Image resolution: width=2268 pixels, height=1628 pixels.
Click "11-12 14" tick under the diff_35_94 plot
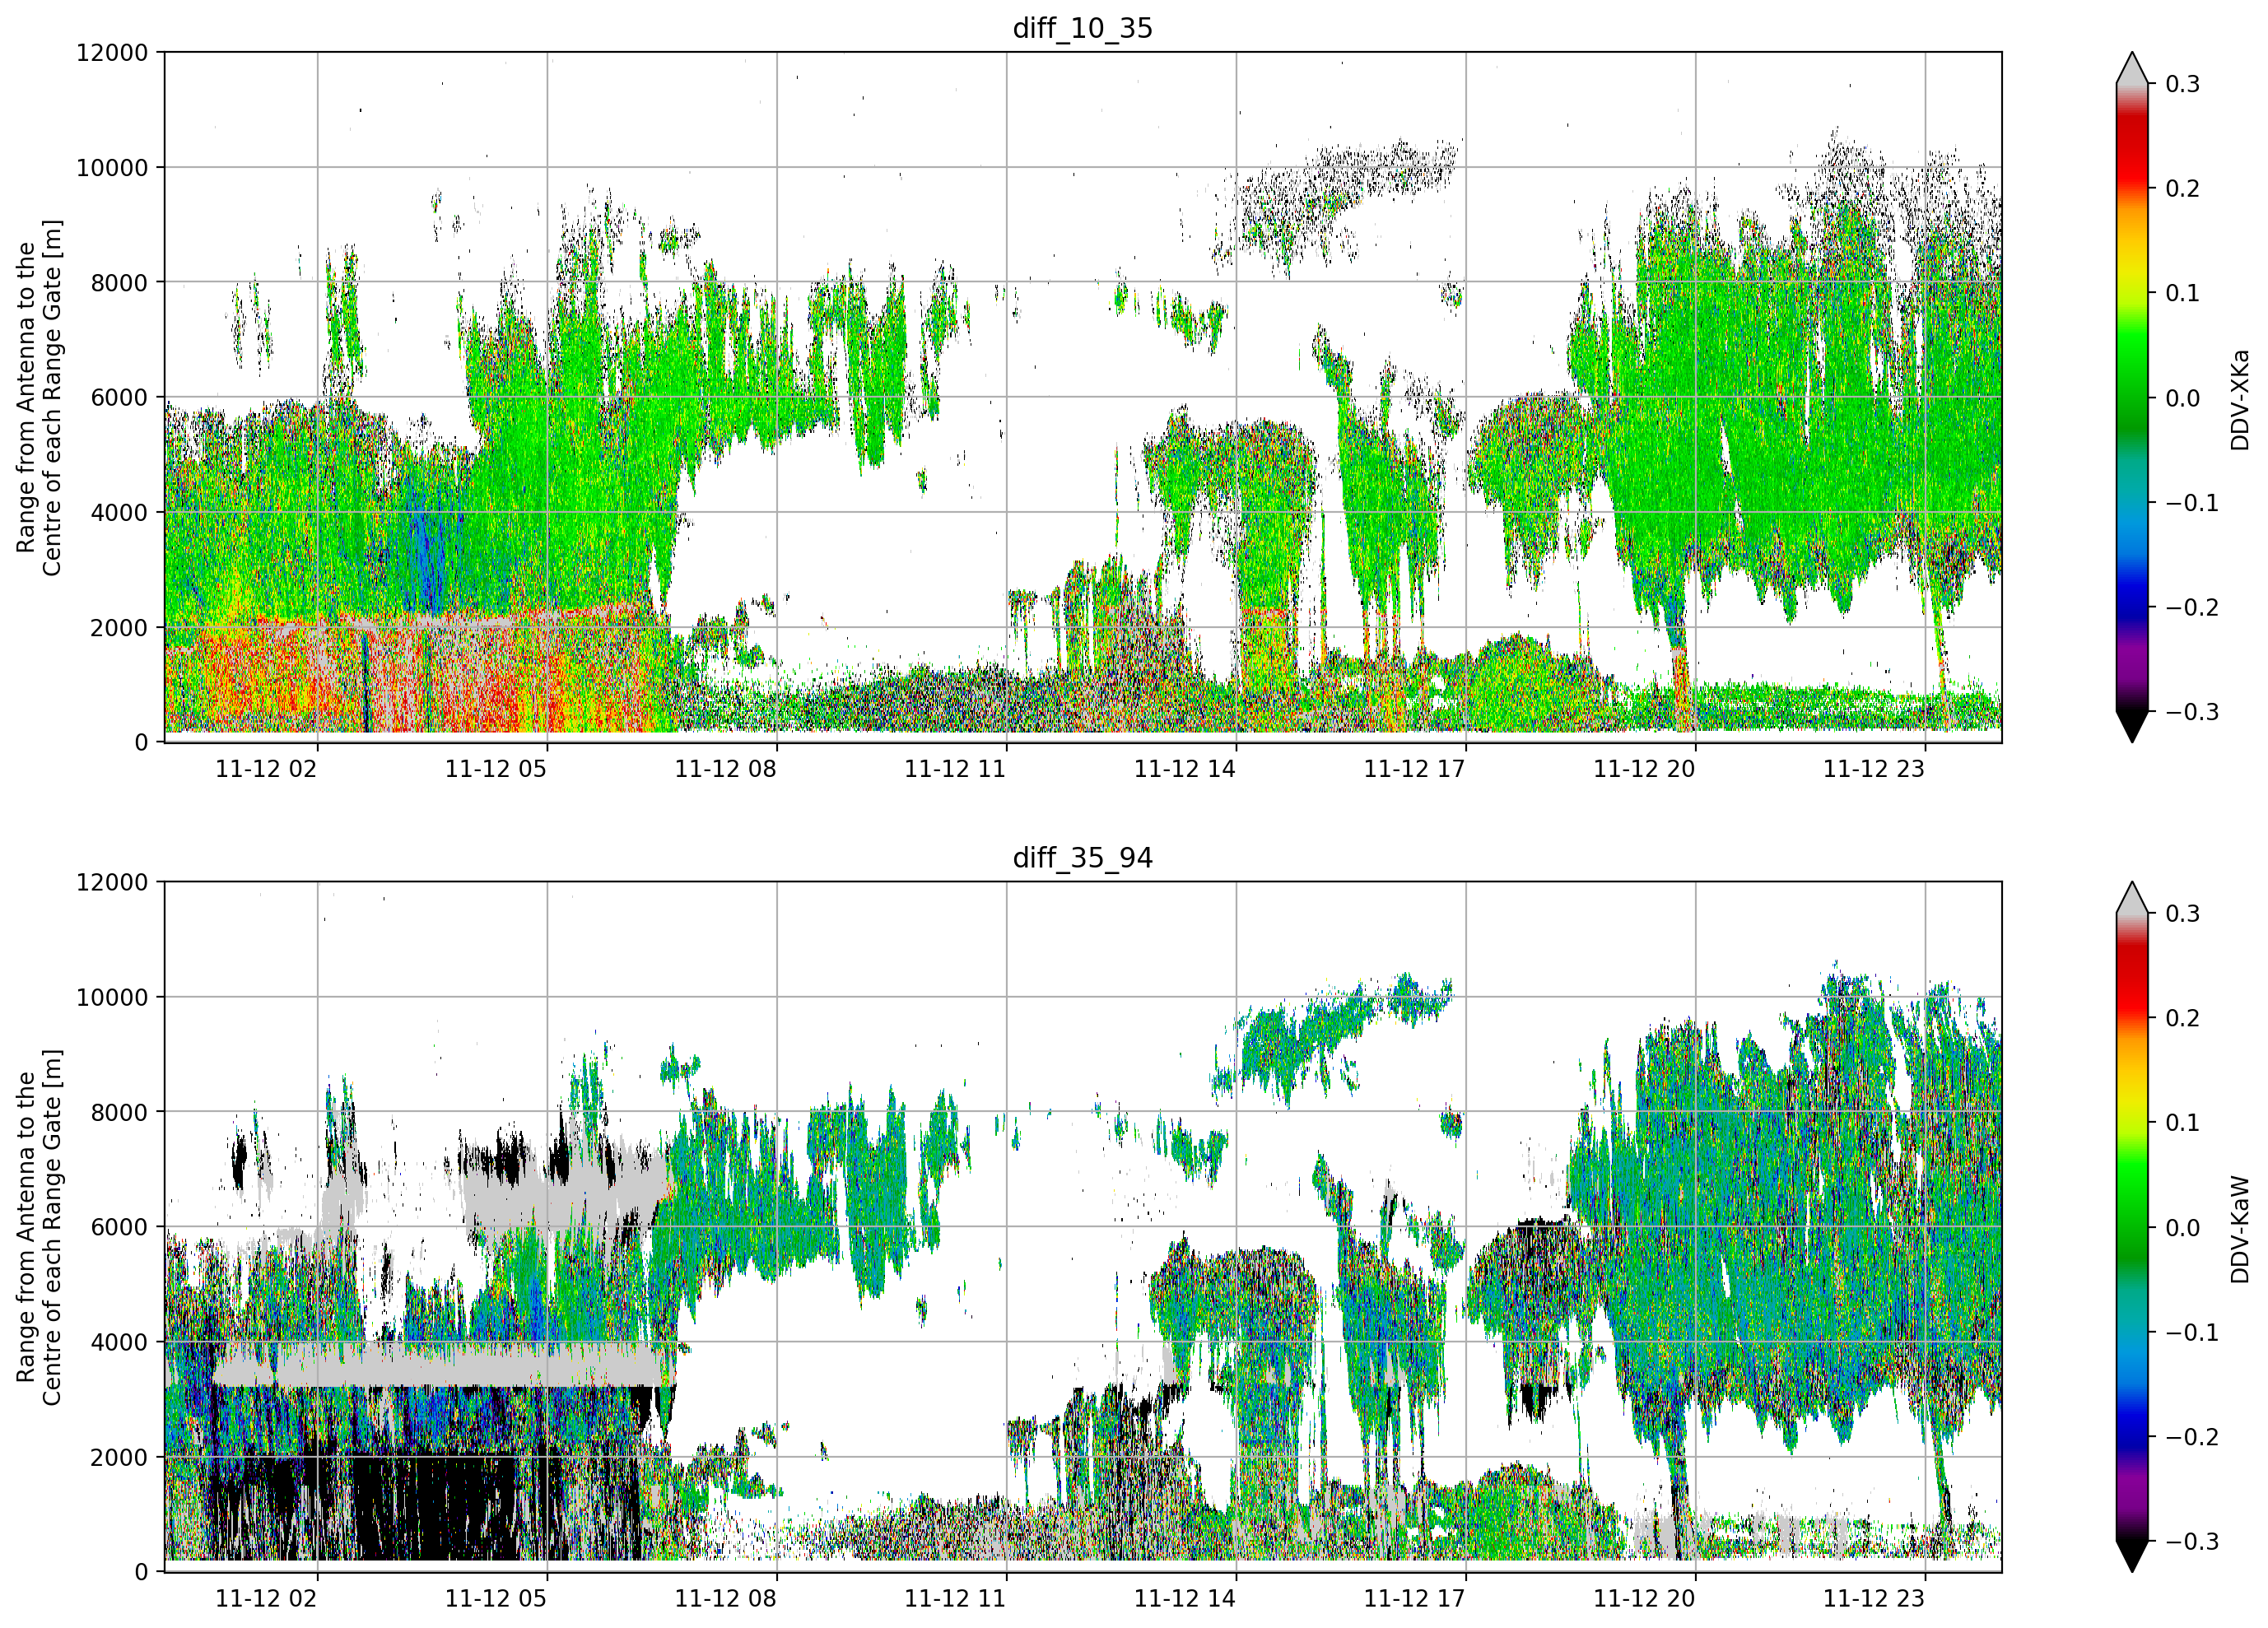coord(1185,1599)
